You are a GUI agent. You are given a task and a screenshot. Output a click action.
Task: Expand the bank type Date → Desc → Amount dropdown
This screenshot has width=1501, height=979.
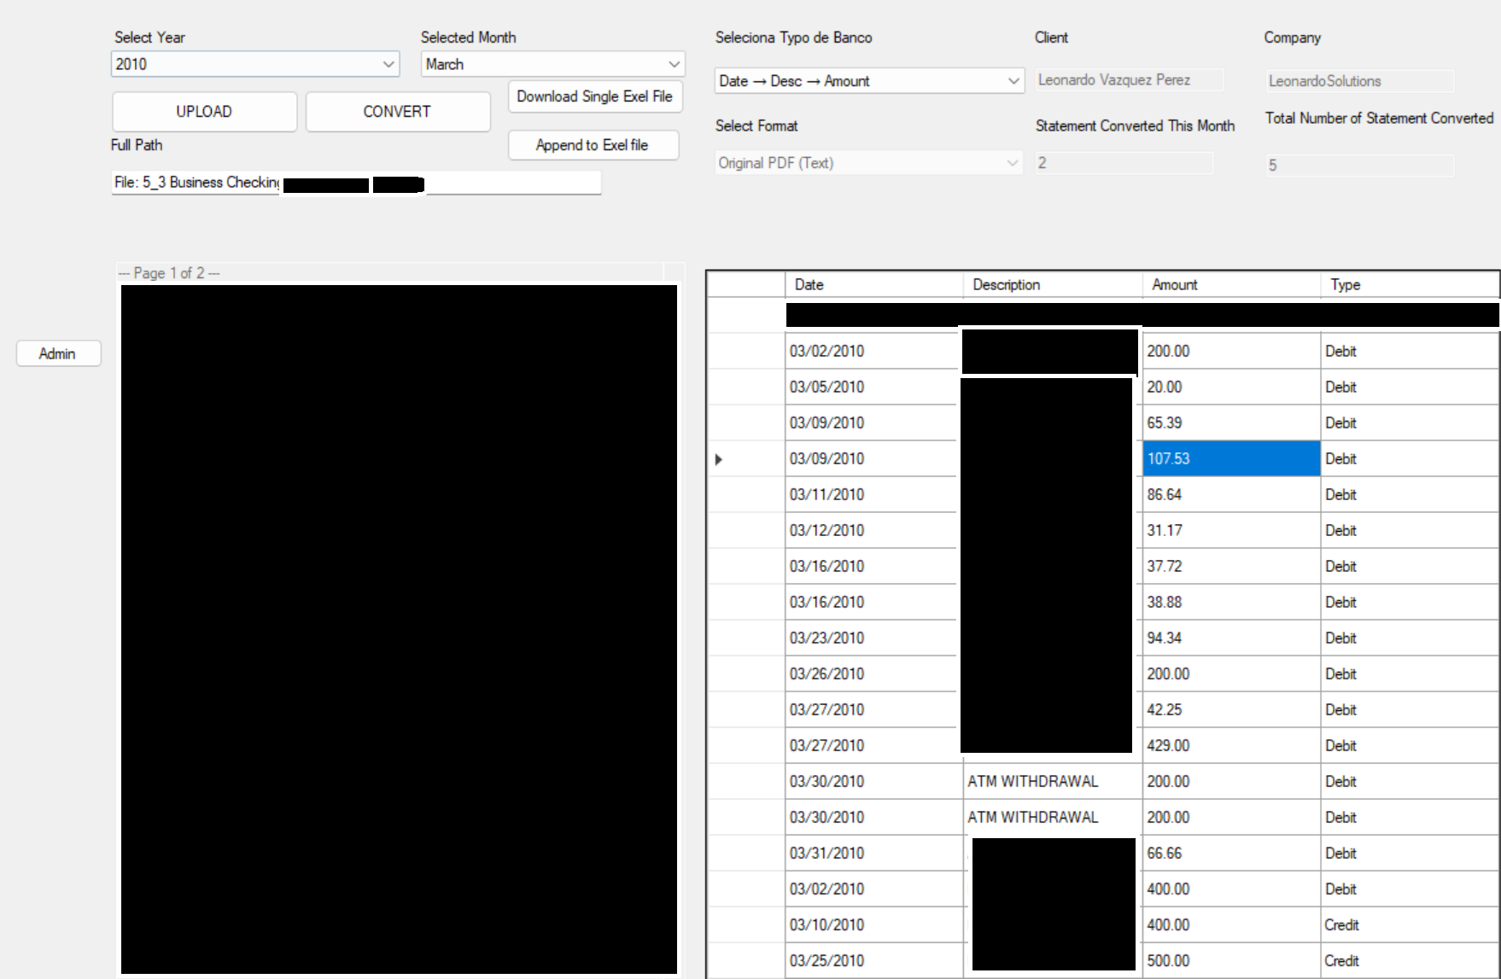tap(869, 81)
